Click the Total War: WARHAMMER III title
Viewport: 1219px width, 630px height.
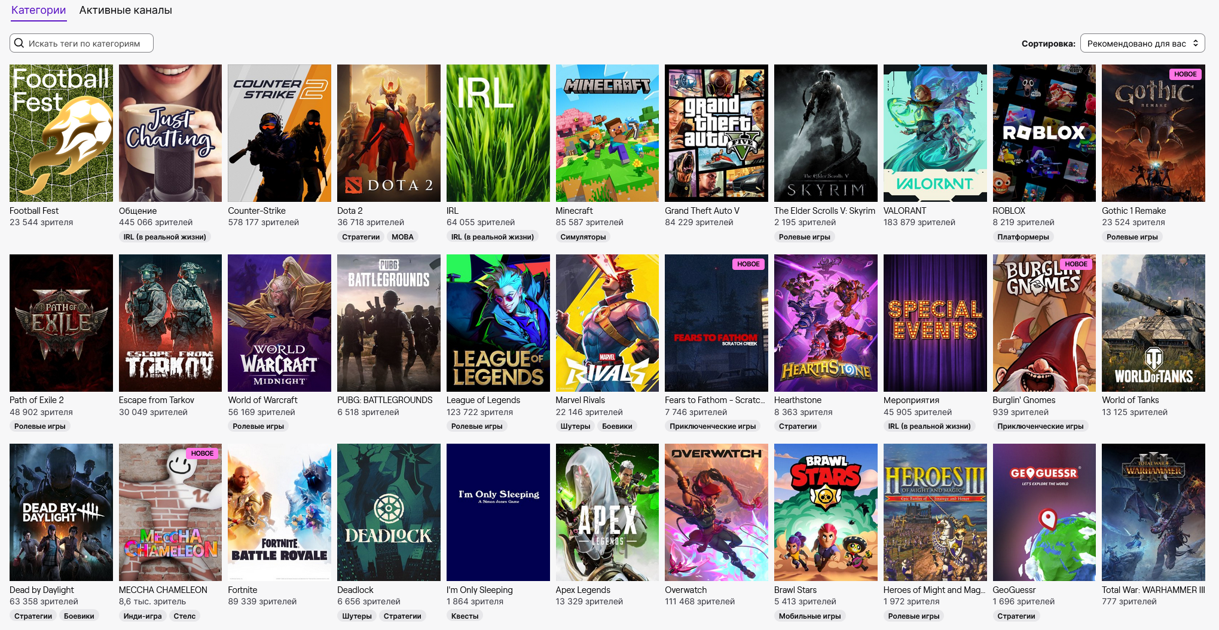(x=1153, y=590)
